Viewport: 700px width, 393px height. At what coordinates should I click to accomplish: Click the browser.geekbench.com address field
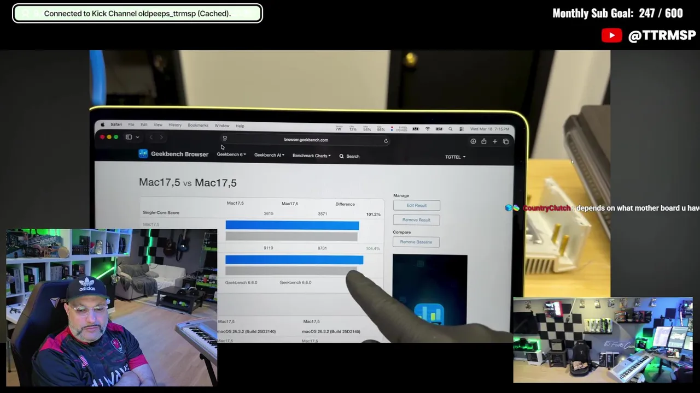[x=306, y=140]
